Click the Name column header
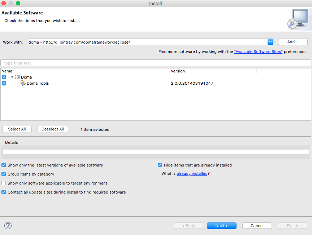This screenshot has width=312, height=235. tap(85, 71)
